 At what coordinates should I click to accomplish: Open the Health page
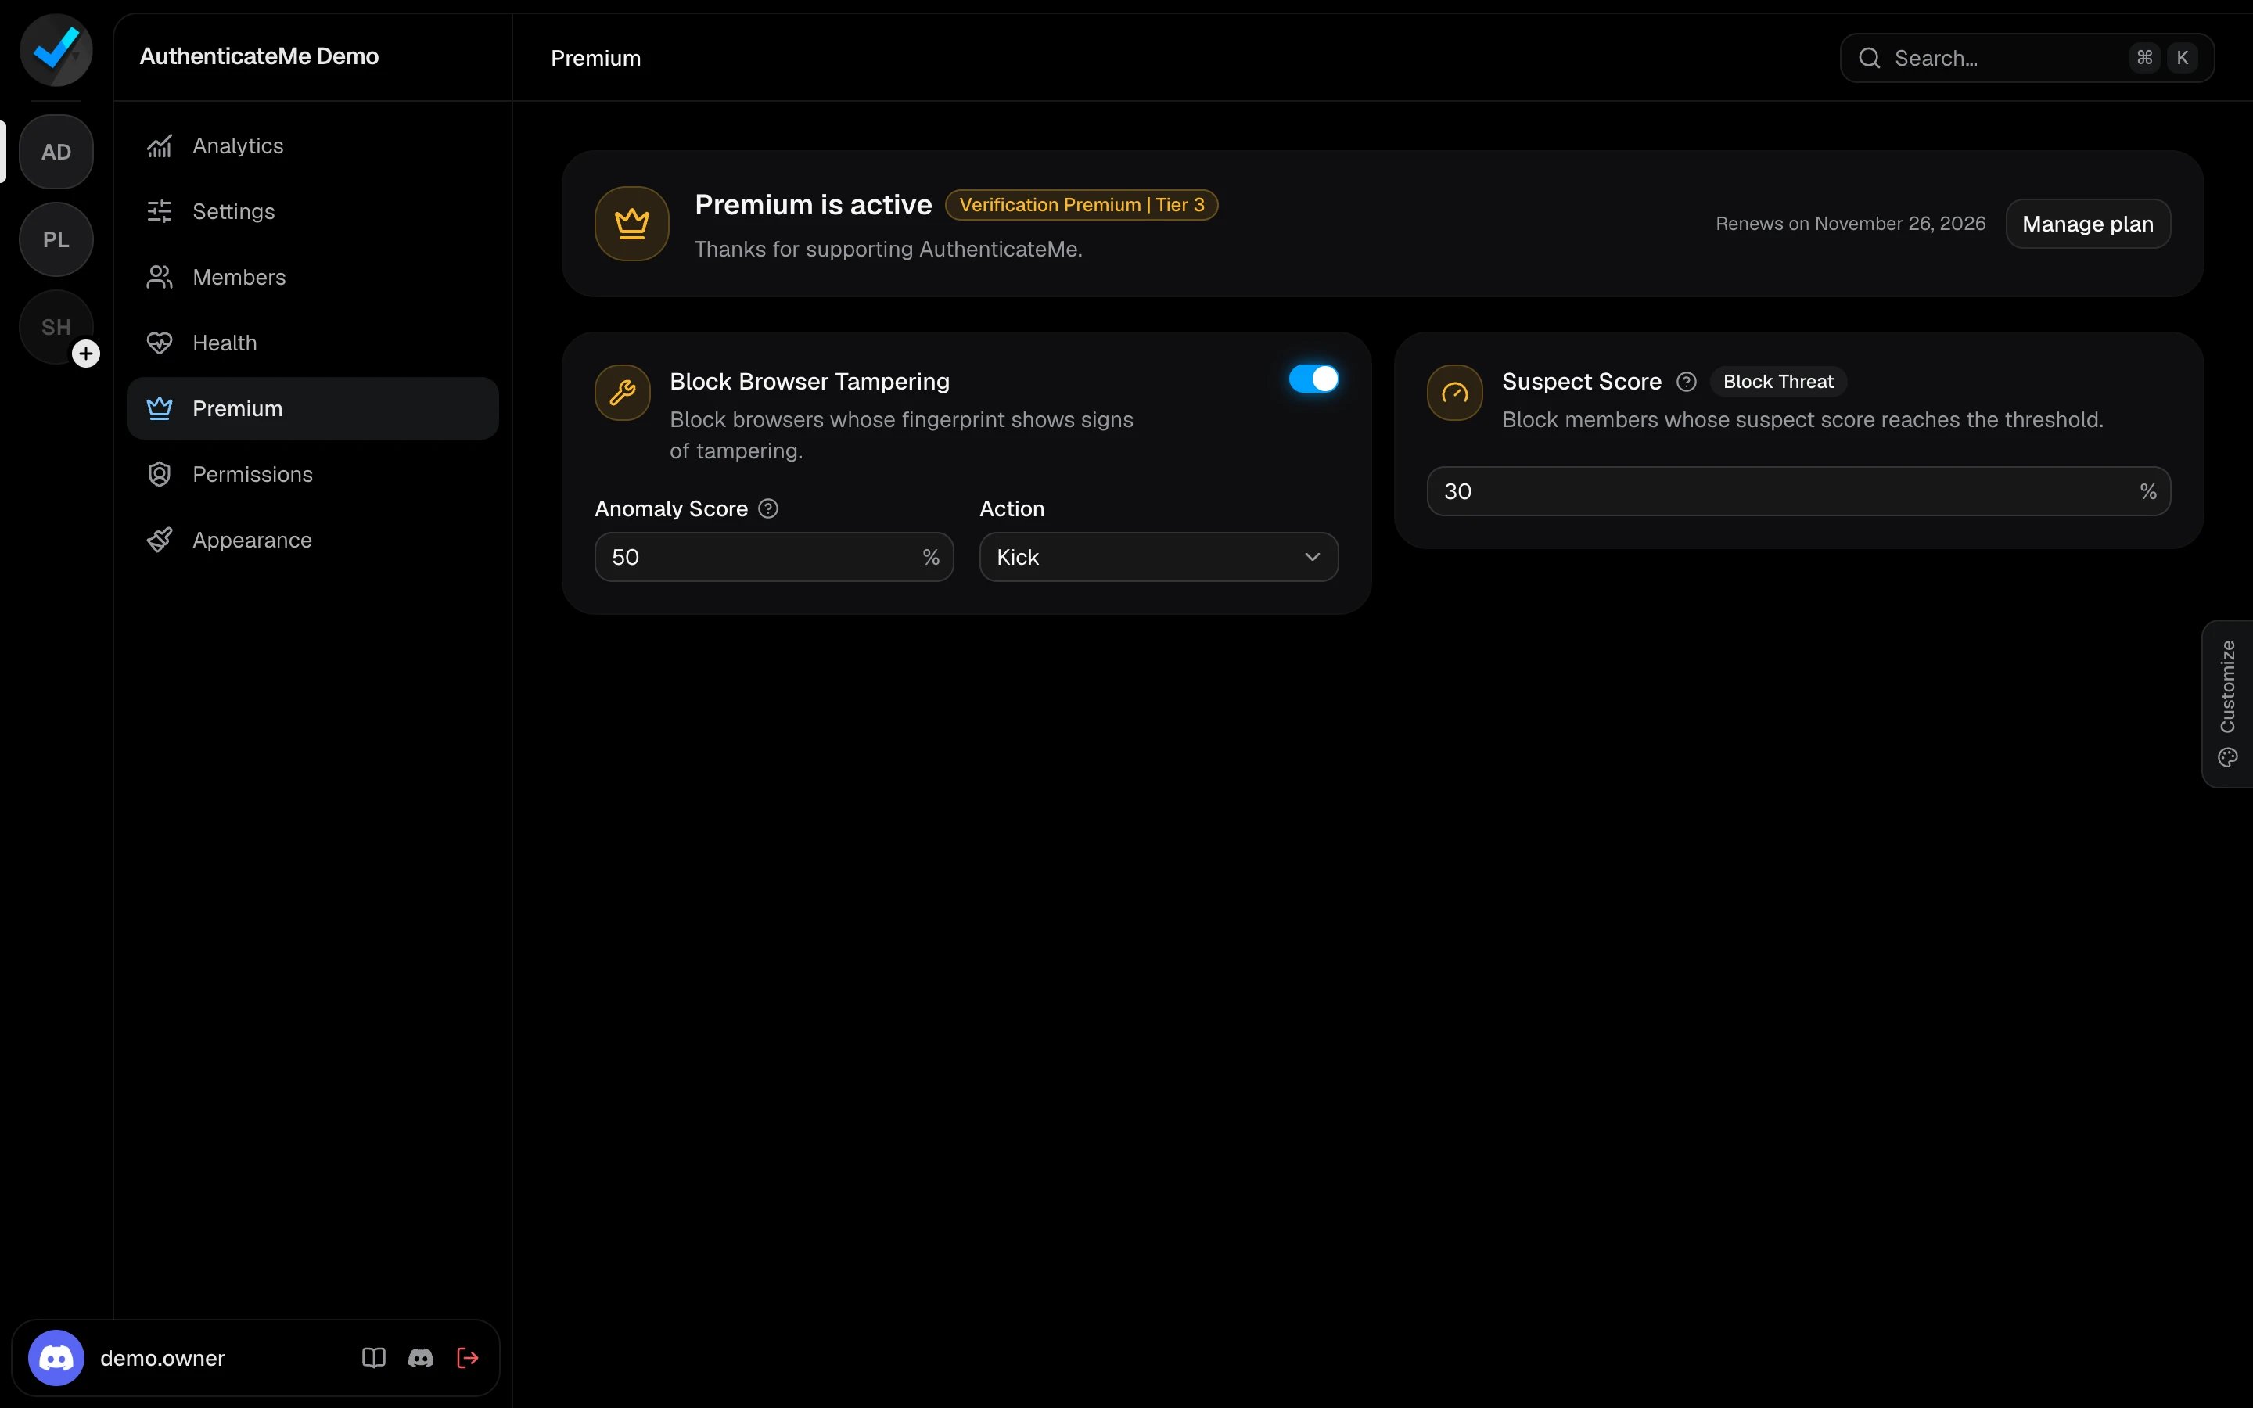[313, 343]
